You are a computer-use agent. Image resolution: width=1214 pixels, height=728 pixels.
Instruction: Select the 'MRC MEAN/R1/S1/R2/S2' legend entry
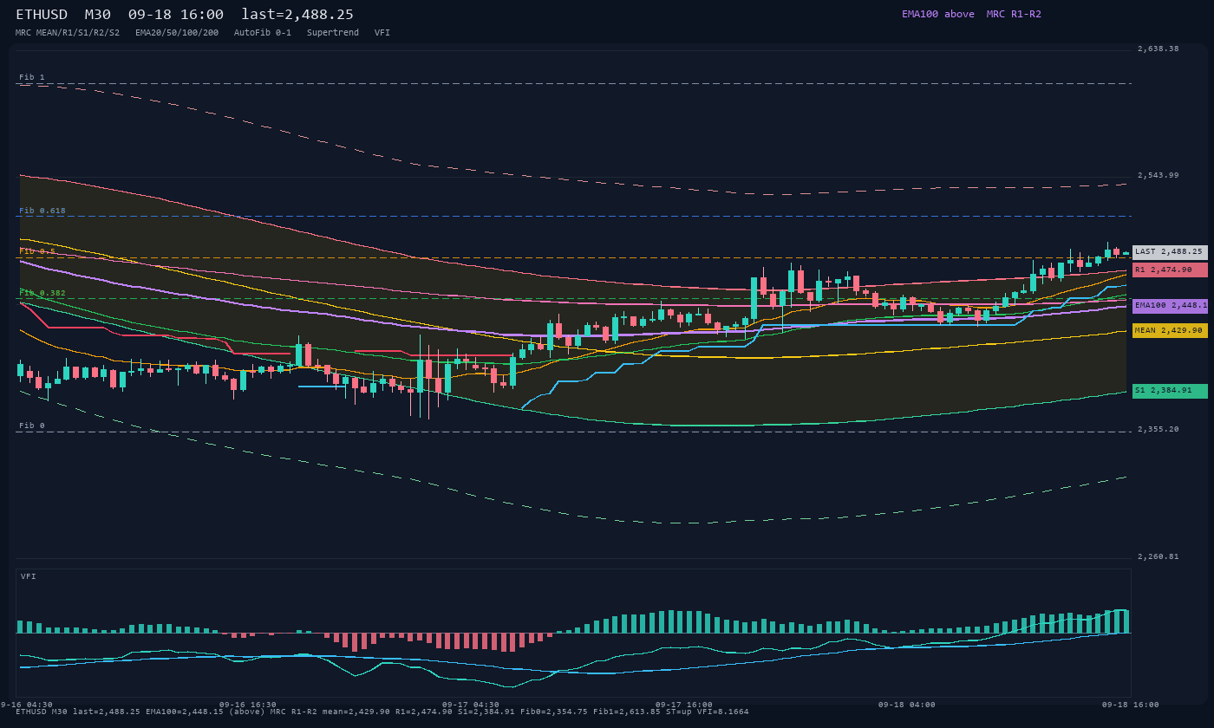(x=68, y=33)
